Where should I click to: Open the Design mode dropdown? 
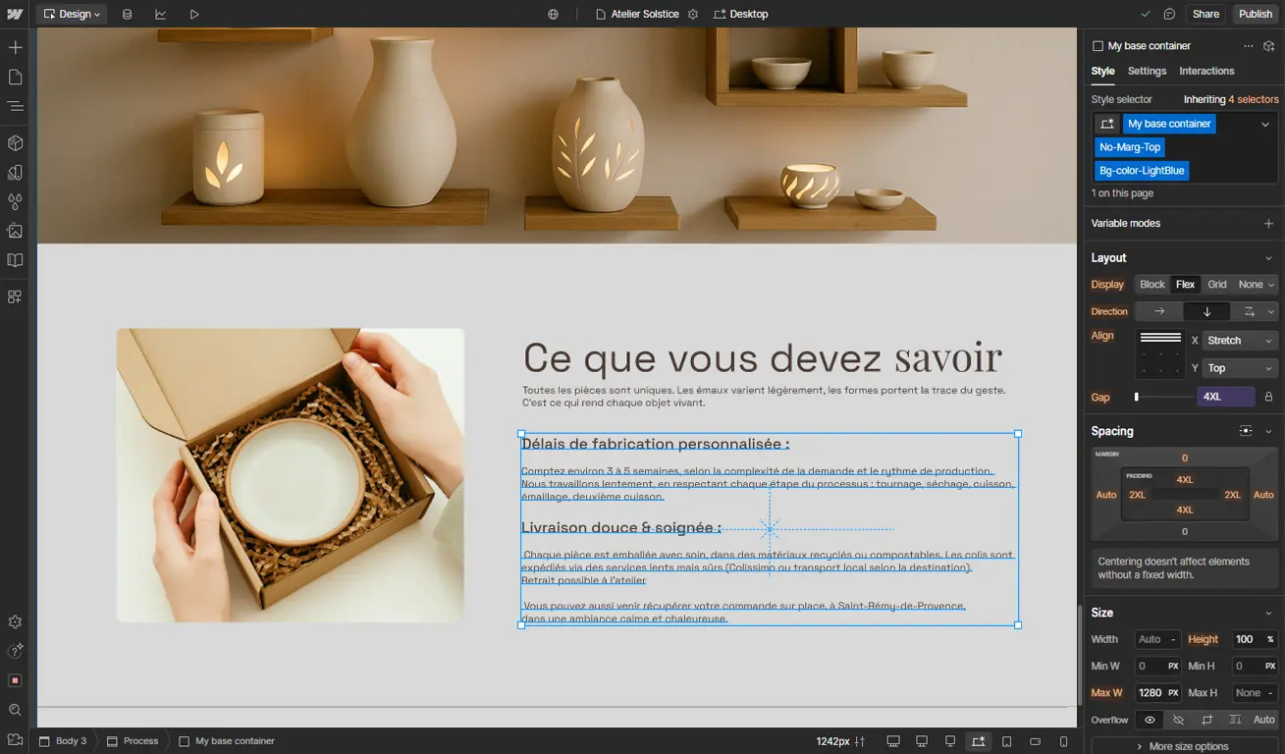pos(72,14)
